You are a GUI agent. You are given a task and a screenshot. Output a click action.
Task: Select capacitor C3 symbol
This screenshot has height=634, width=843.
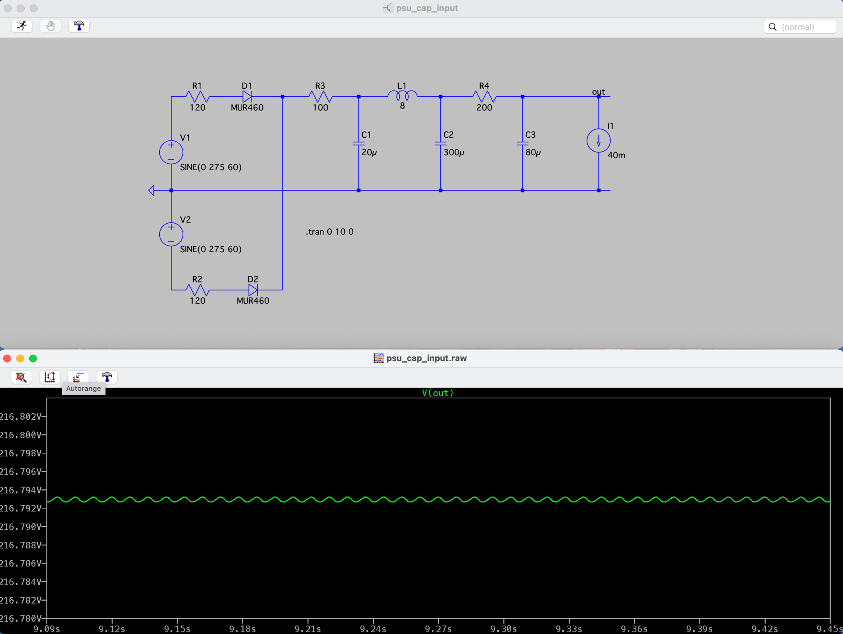coord(522,143)
